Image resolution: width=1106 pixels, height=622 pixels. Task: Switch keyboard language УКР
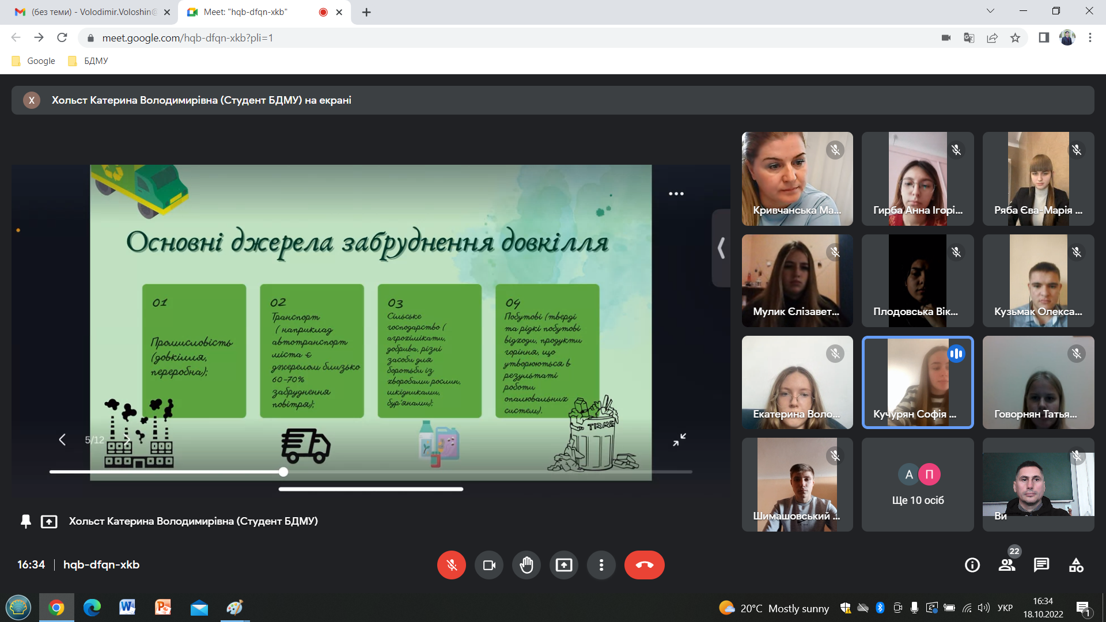pyautogui.click(x=1005, y=608)
